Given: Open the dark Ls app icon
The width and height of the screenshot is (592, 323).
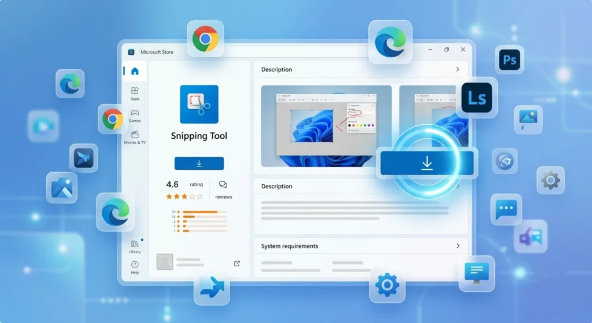Looking at the screenshot, I should 476,98.
